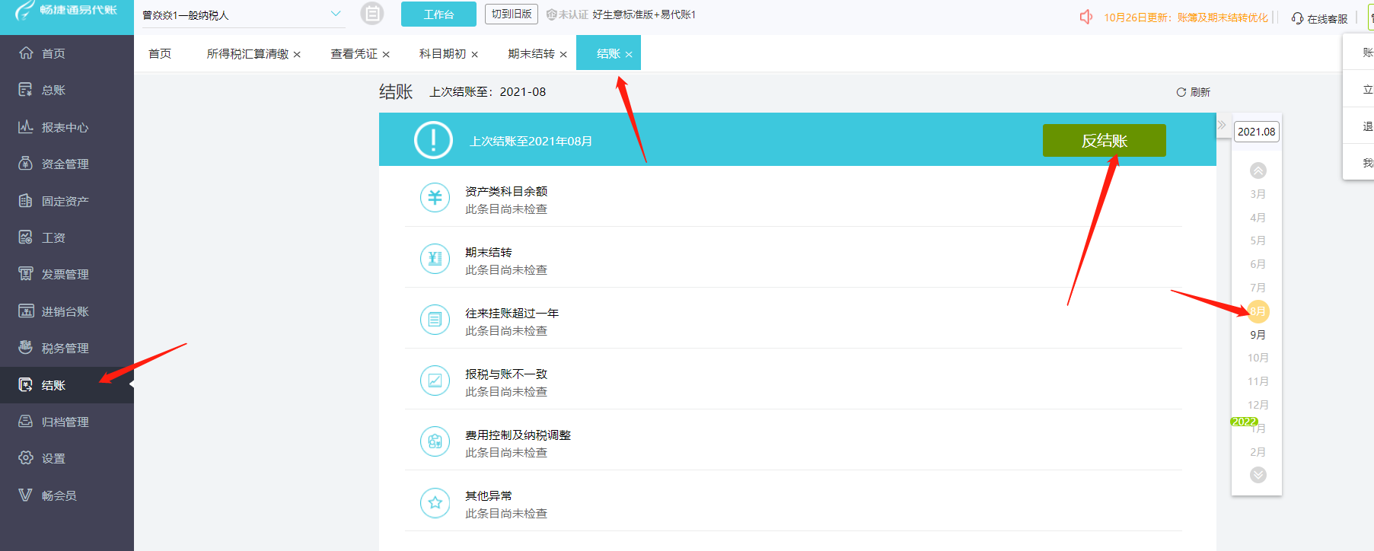
Task: Click the round list icon beside company selector
Action: tap(372, 14)
